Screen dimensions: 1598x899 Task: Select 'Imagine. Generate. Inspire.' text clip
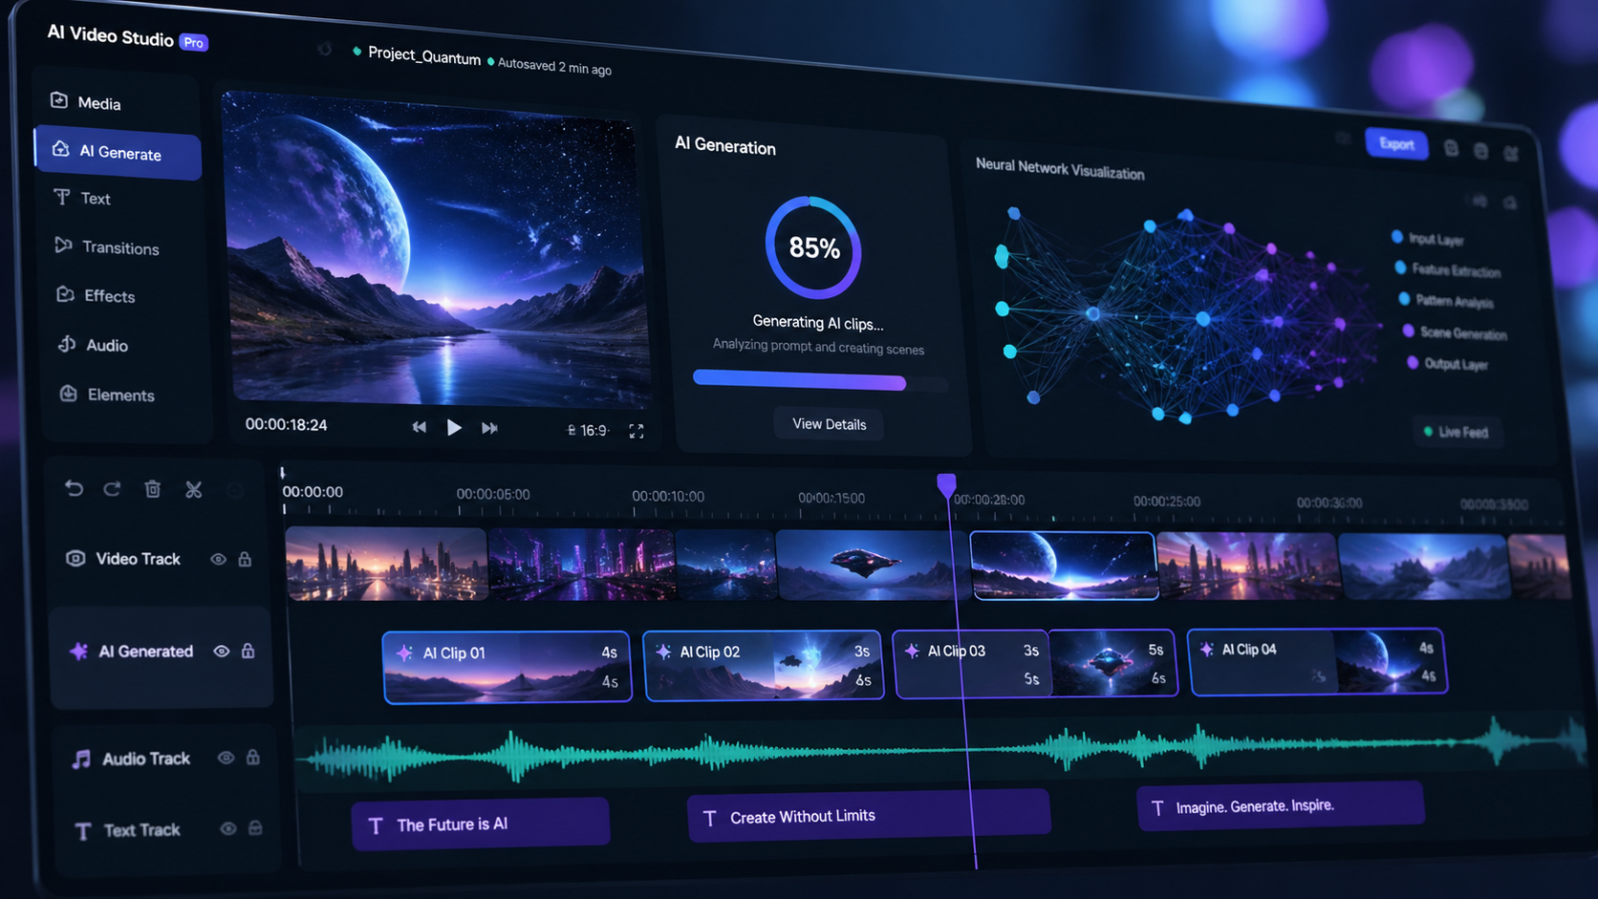pyautogui.click(x=1280, y=806)
